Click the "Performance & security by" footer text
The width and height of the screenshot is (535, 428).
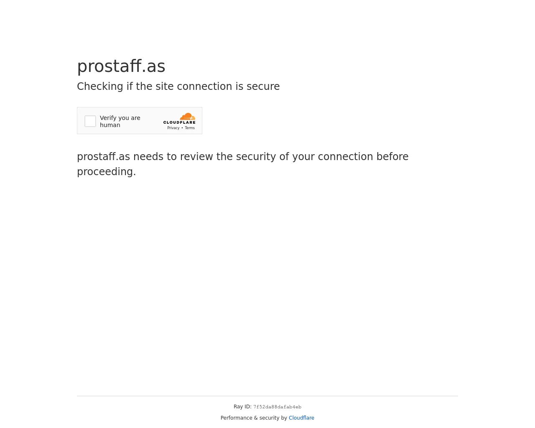pyautogui.click(x=254, y=418)
